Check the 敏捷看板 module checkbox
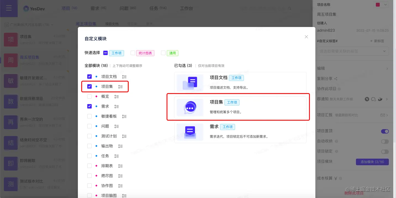The height and width of the screenshot is (198, 396). (x=89, y=116)
